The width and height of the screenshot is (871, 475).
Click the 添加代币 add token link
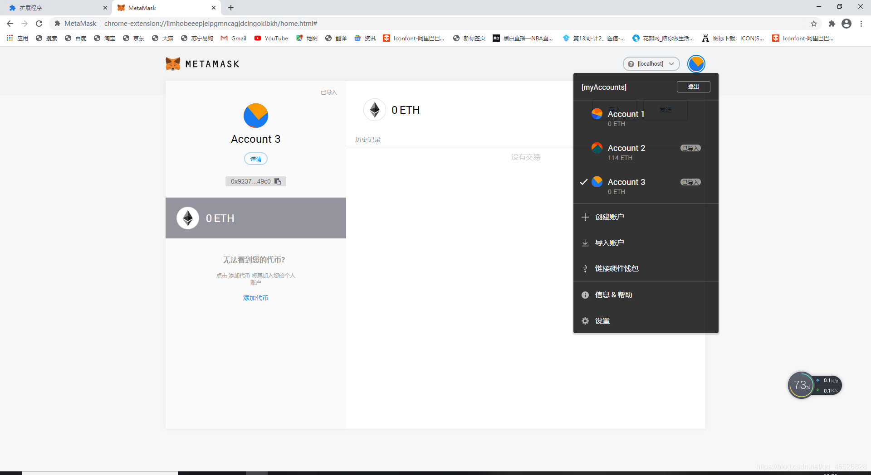[x=256, y=298]
